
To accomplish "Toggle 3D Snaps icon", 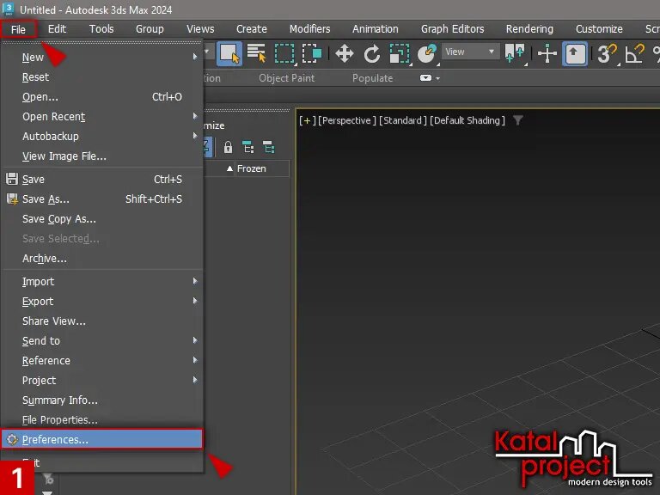I will [608, 54].
